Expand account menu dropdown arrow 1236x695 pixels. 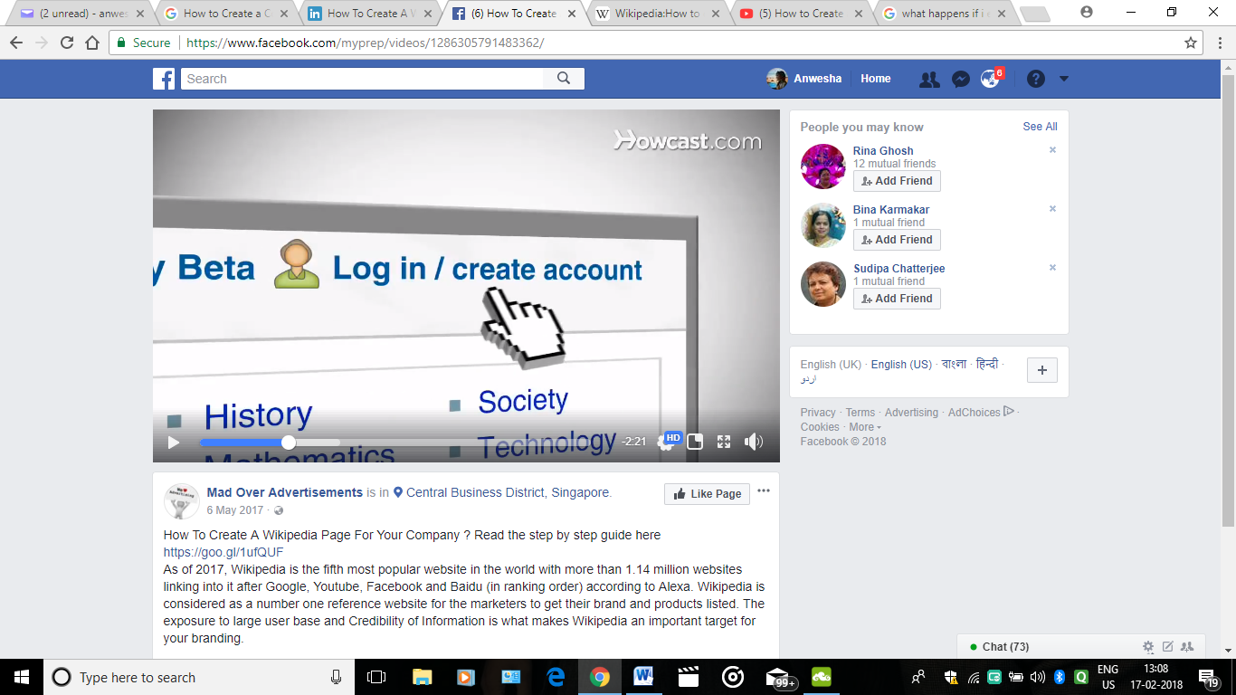1064,79
